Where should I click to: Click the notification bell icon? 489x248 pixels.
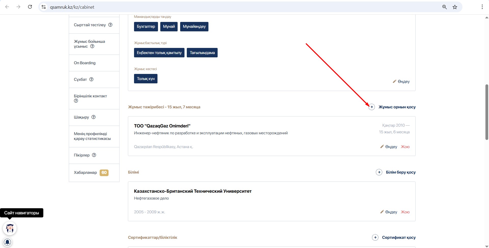click(7, 242)
